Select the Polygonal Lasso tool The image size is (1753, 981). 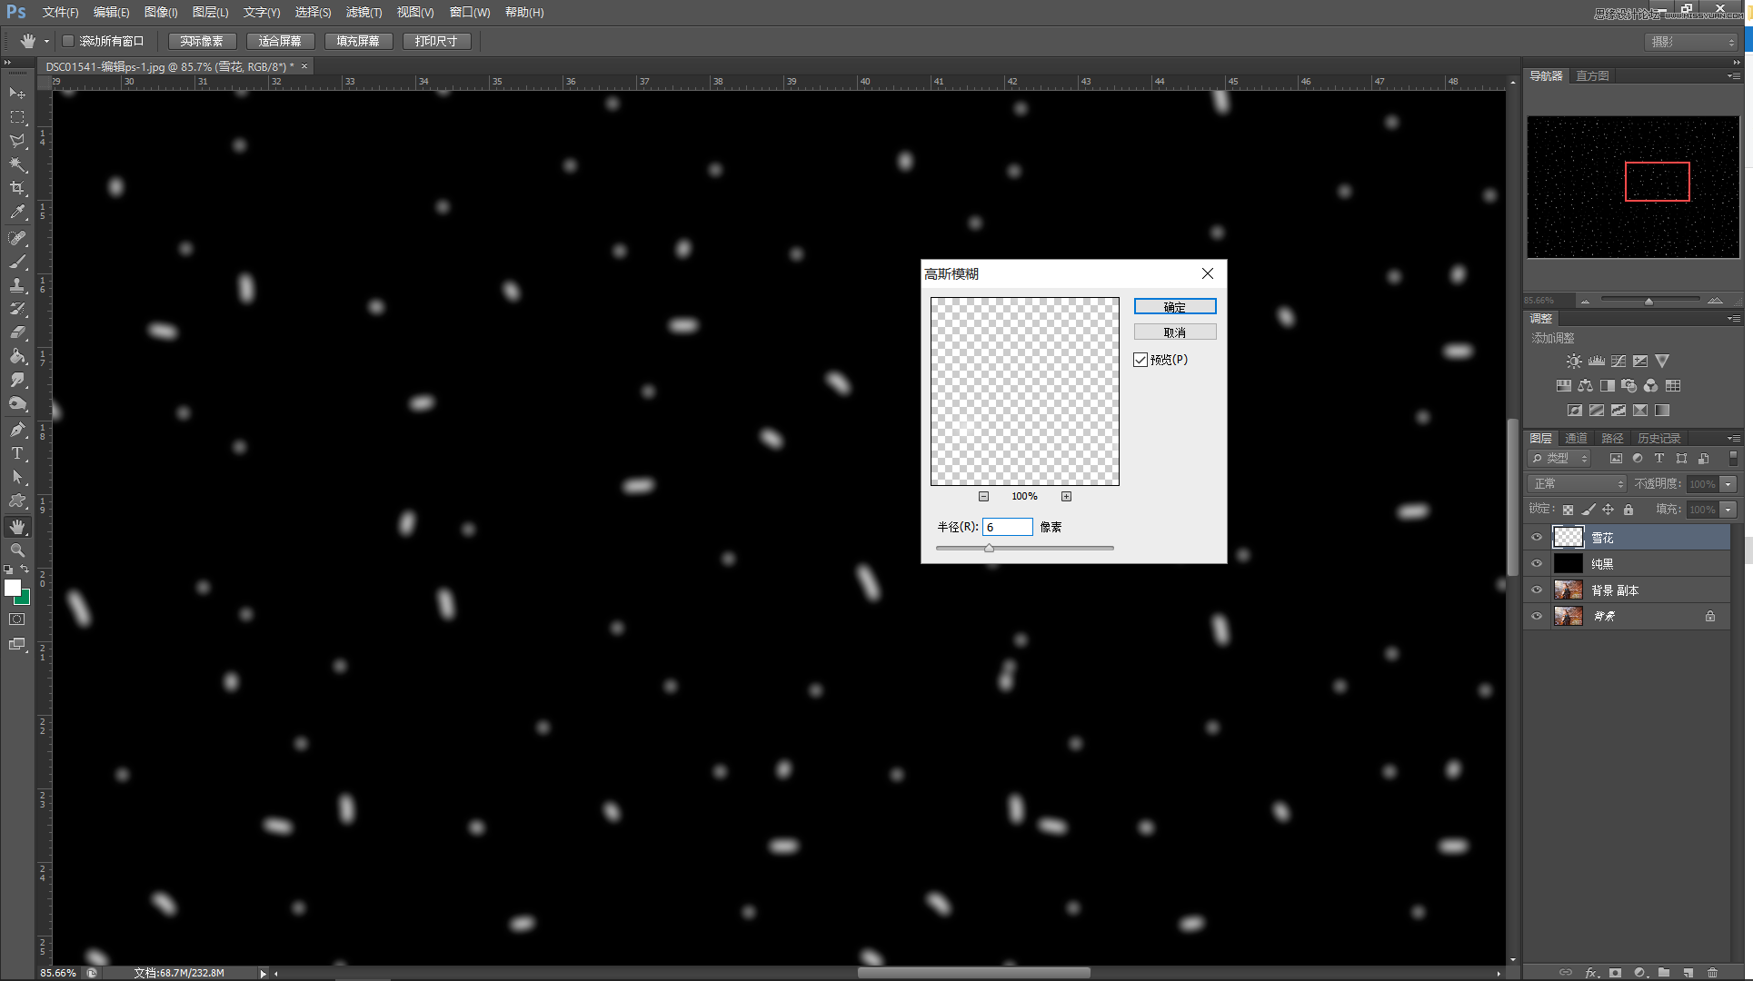click(17, 141)
